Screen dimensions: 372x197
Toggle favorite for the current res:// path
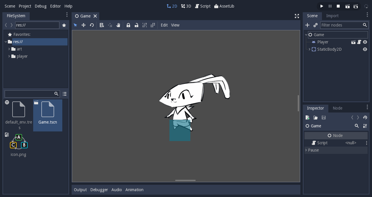(x=64, y=25)
